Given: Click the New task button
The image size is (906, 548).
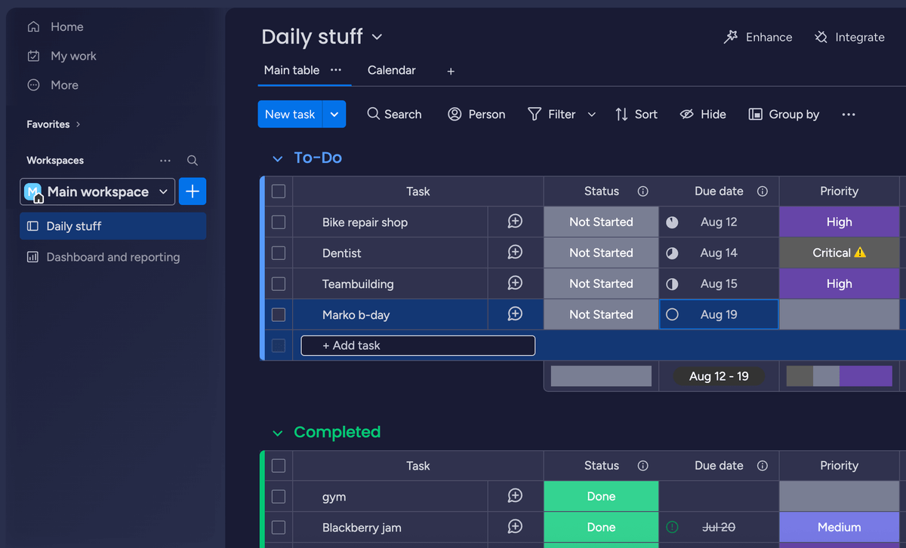Looking at the screenshot, I should click(x=290, y=114).
